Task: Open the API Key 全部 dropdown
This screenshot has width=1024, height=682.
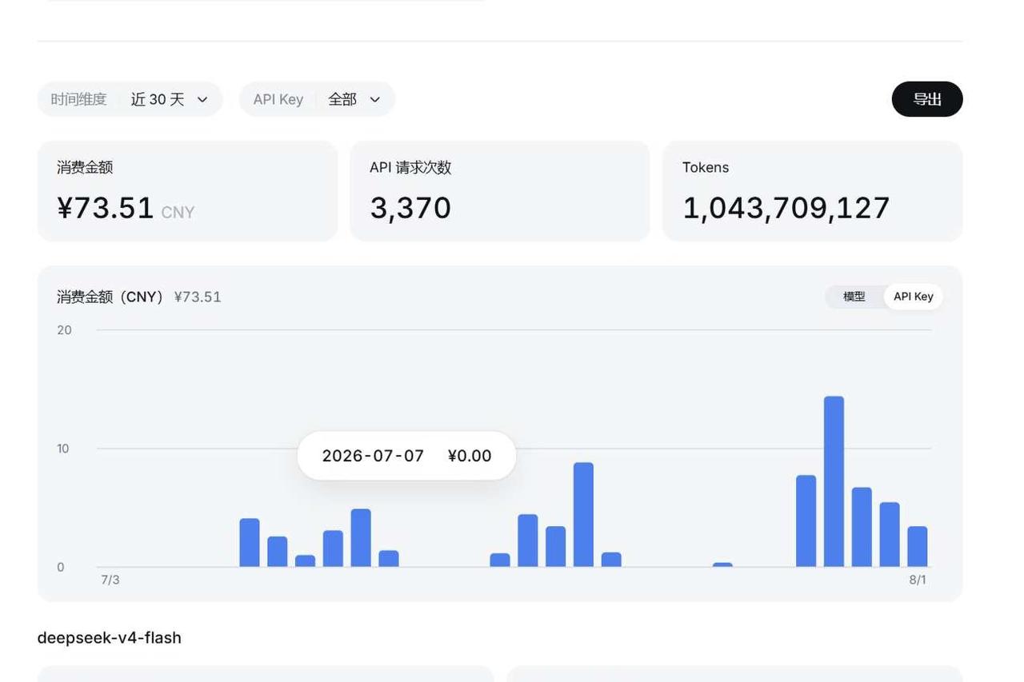Action: point(317,99)
